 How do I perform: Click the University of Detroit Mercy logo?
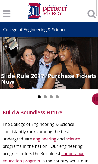click(x=48, y=10)
